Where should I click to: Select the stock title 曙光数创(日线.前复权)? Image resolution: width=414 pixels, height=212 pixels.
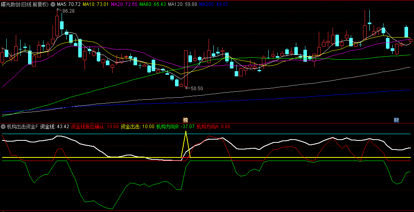coord(25,4)
